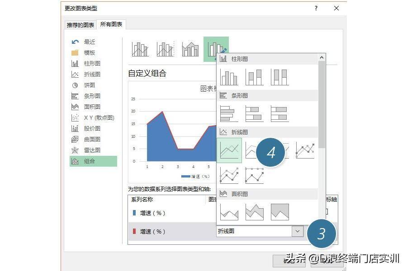The width and height of the screenshot is (407, 271).
Task: Click the help question mark button
Action: click(316, 8)
